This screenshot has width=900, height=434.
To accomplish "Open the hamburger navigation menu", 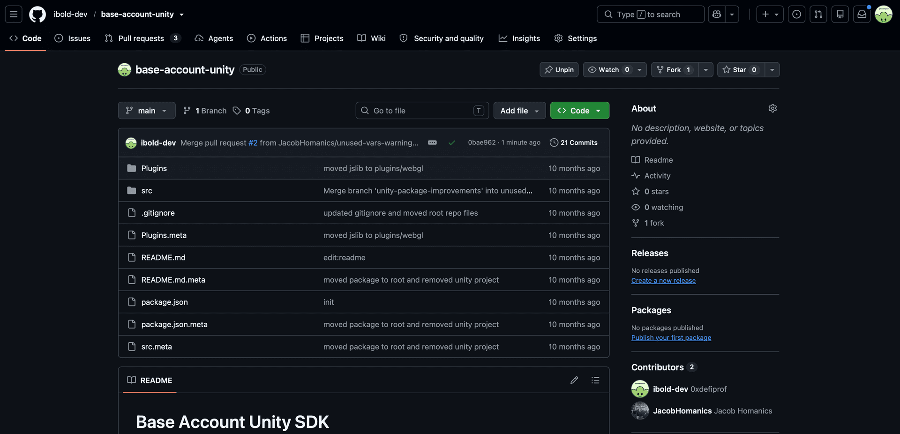I will pyautogui.click(x=14, y=14).
